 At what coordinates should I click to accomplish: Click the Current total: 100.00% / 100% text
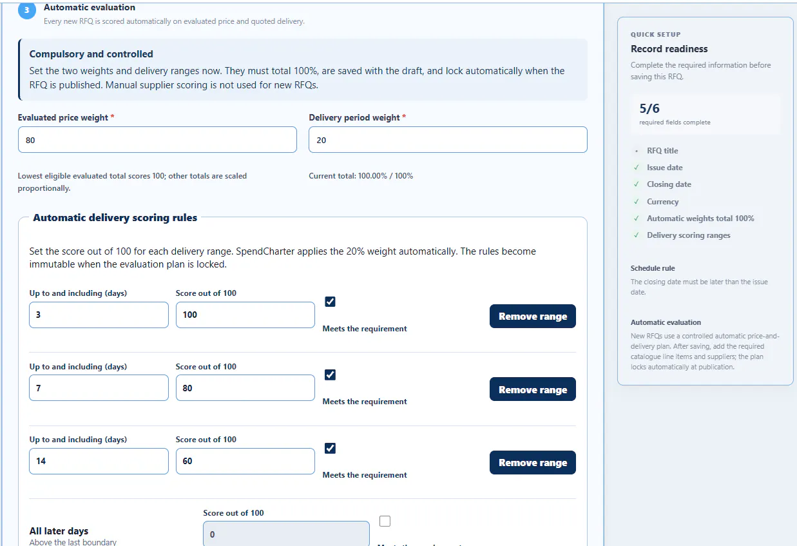(x=361, y=176)
